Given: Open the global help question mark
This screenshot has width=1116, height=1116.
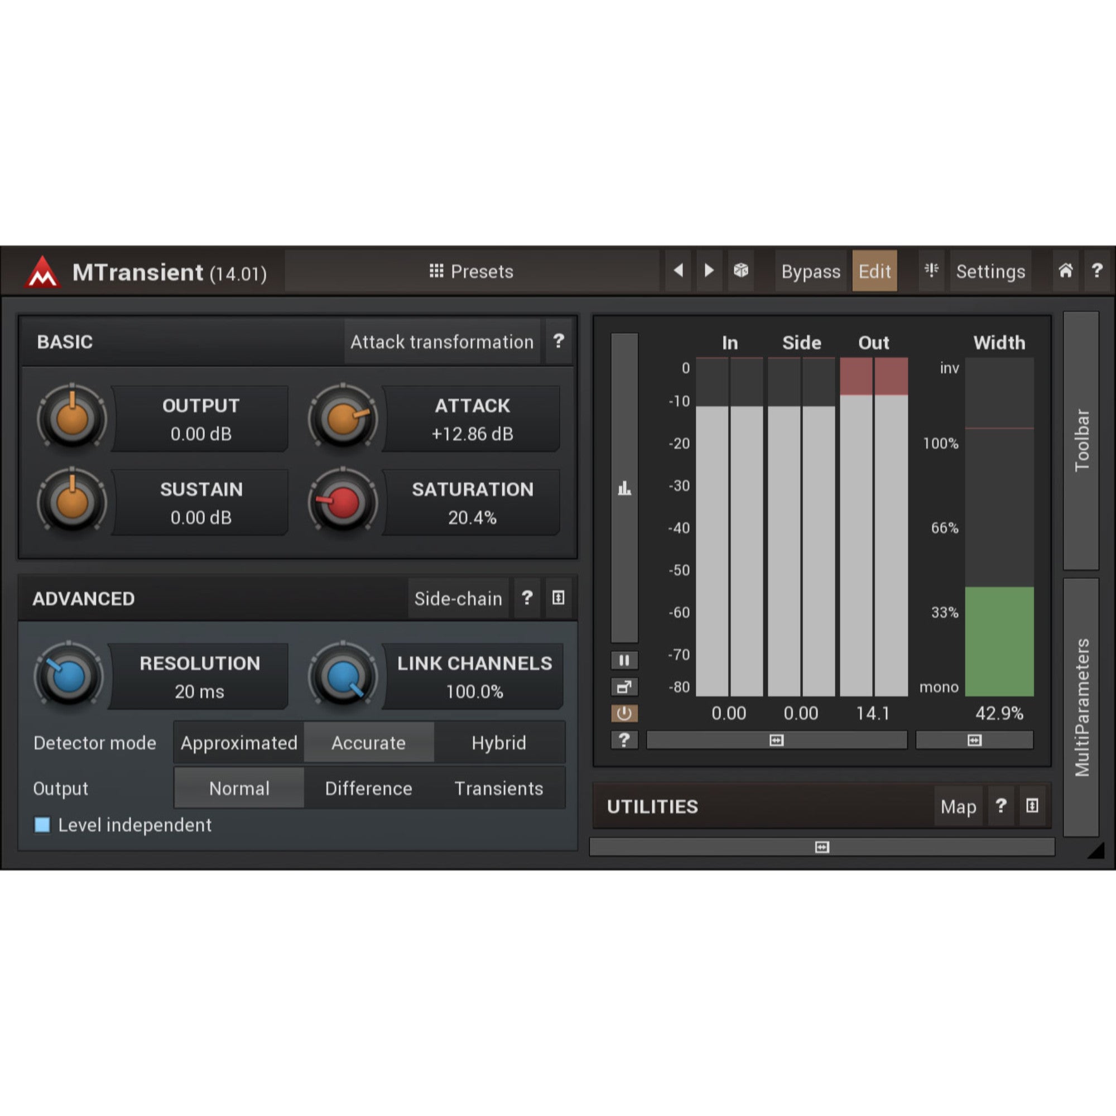Looking at the screenshot, I should coord(1097,270).
